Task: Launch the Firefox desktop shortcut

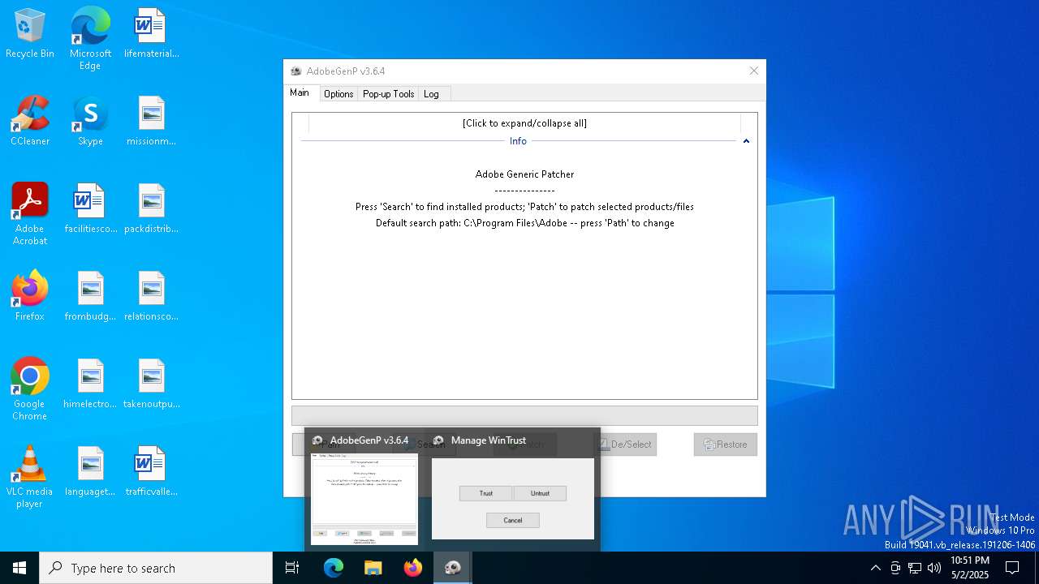Action: pyautogui.click(x=30, y=297)
